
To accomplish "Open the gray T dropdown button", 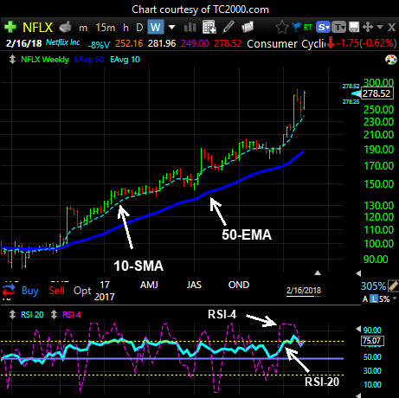I will click(338, 28).
